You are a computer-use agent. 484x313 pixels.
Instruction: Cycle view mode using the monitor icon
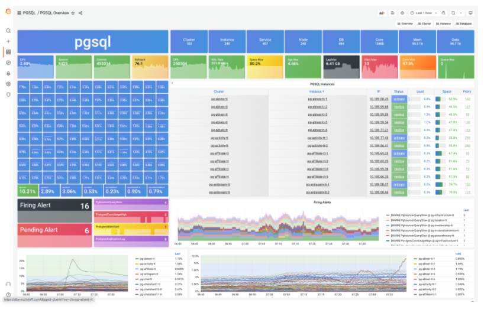click(470, 13)
